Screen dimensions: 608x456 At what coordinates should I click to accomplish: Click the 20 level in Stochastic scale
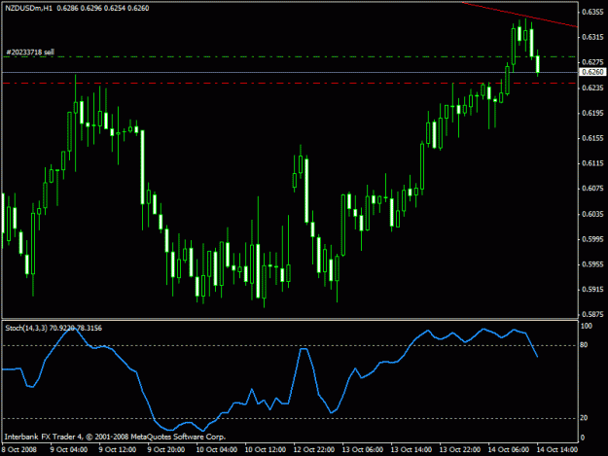click(x=584, y=418)
